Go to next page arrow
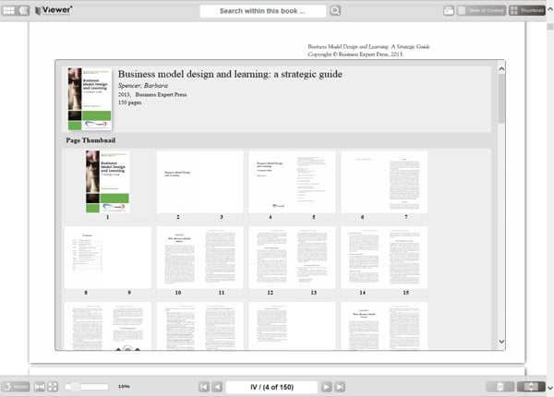Viewport: 554px width, 397px height. point(326,387)
